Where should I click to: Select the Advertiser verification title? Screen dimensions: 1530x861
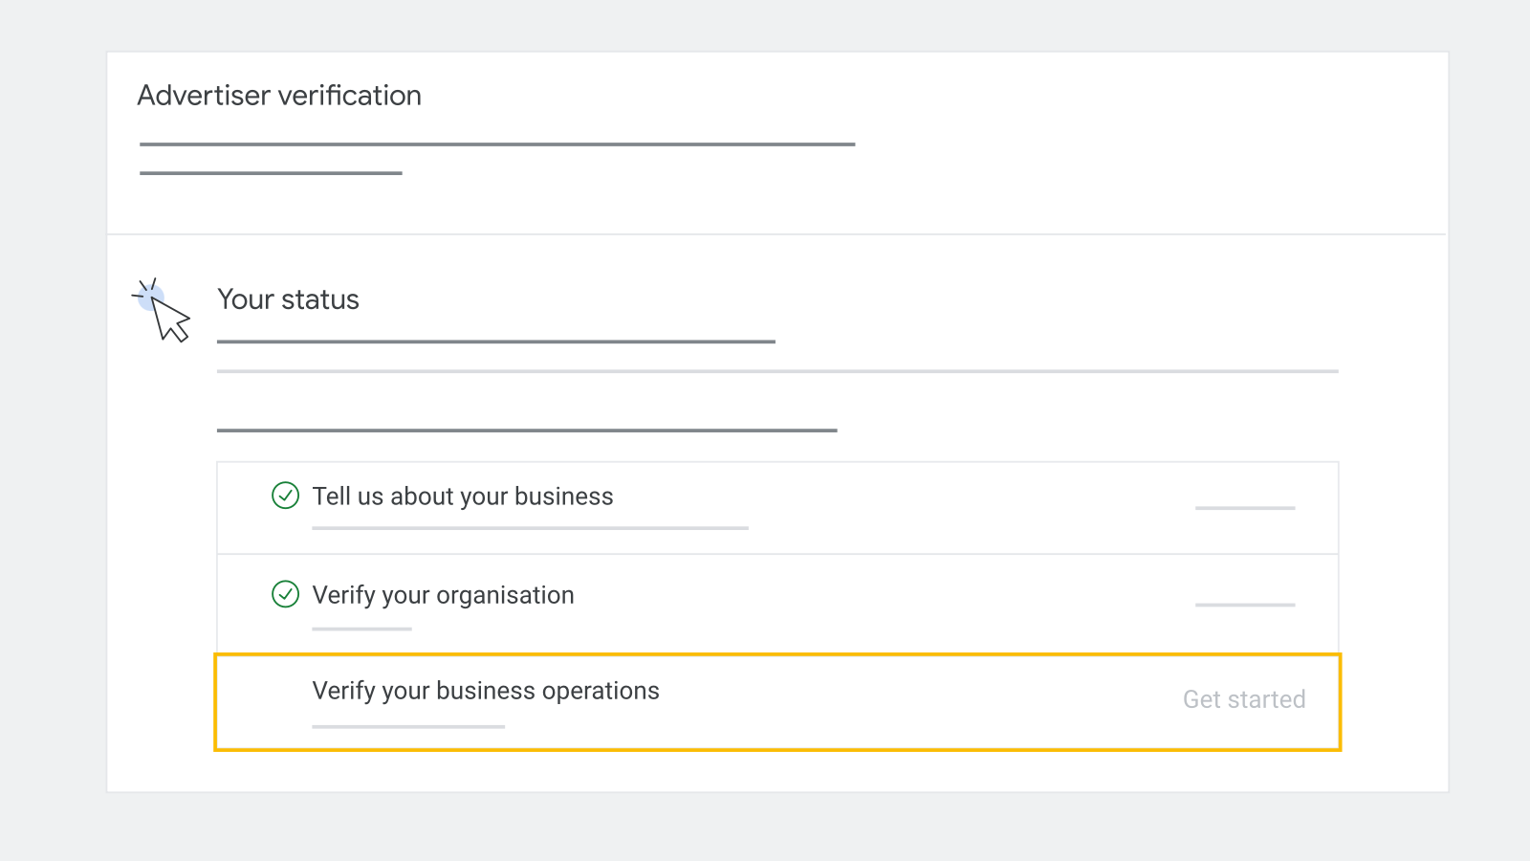279,96
